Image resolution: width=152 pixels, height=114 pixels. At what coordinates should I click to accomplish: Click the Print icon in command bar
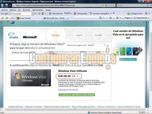(117, 18)
